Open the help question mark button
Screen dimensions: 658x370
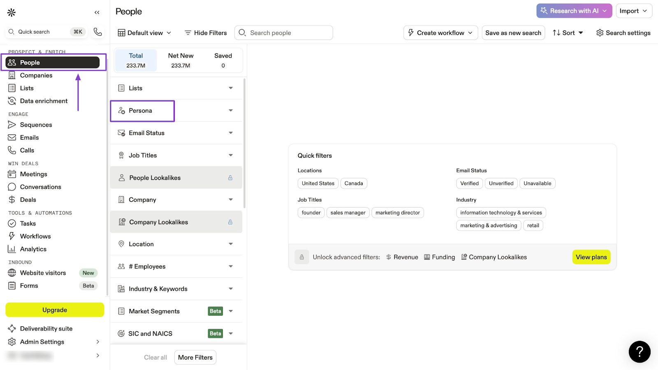point(639,351)
